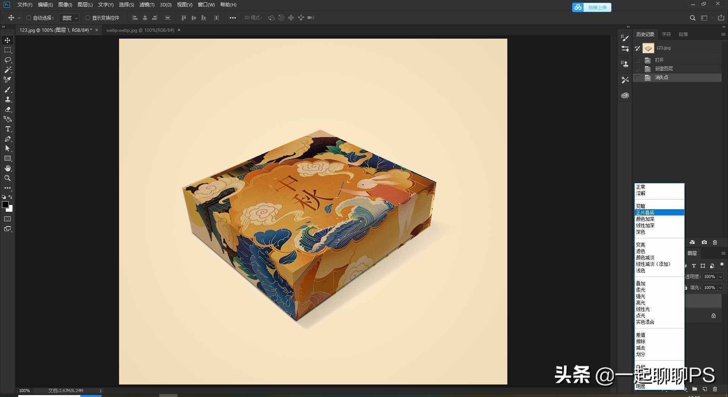Select the Zoom tool
Viewport: 728px width, 397px height.
8,178
